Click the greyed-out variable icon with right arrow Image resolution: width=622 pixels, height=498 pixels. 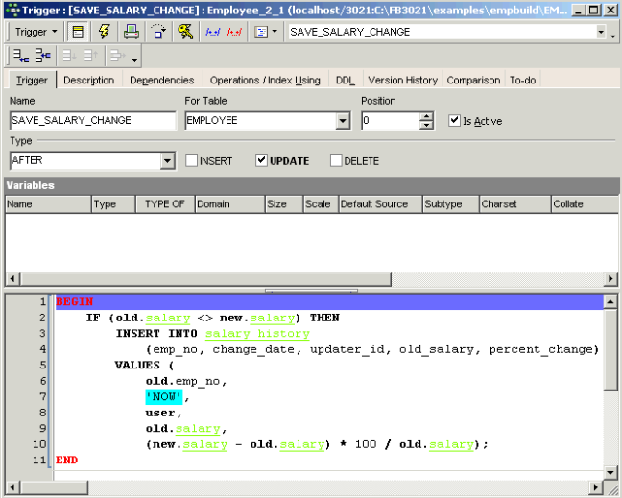tap(118, 56)
